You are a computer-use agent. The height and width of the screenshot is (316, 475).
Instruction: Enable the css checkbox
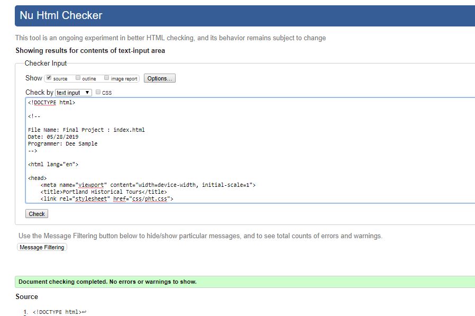pos(98,92)
